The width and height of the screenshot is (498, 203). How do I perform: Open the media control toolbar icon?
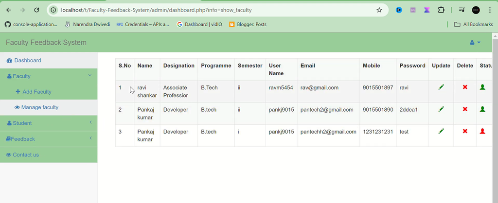click(x=462, y=10)
